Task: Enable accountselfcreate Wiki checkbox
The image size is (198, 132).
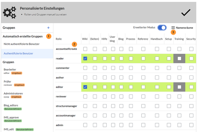Action: click(85, 49)
